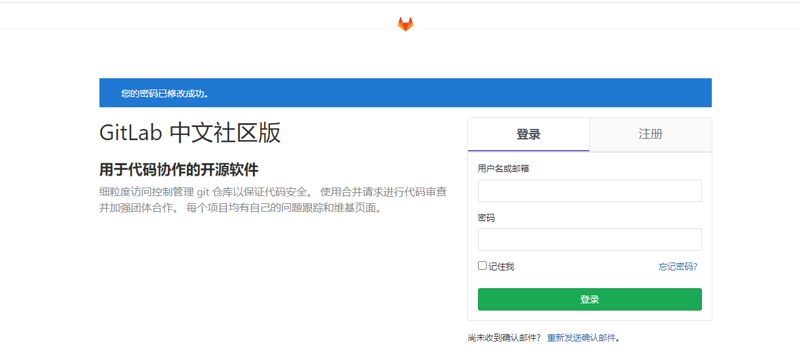Click the GitLab fox logo

click(406, 24)
